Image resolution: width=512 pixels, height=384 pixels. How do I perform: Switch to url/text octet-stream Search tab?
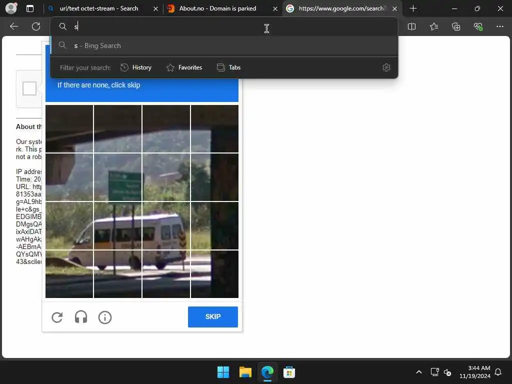coord(98,8)
